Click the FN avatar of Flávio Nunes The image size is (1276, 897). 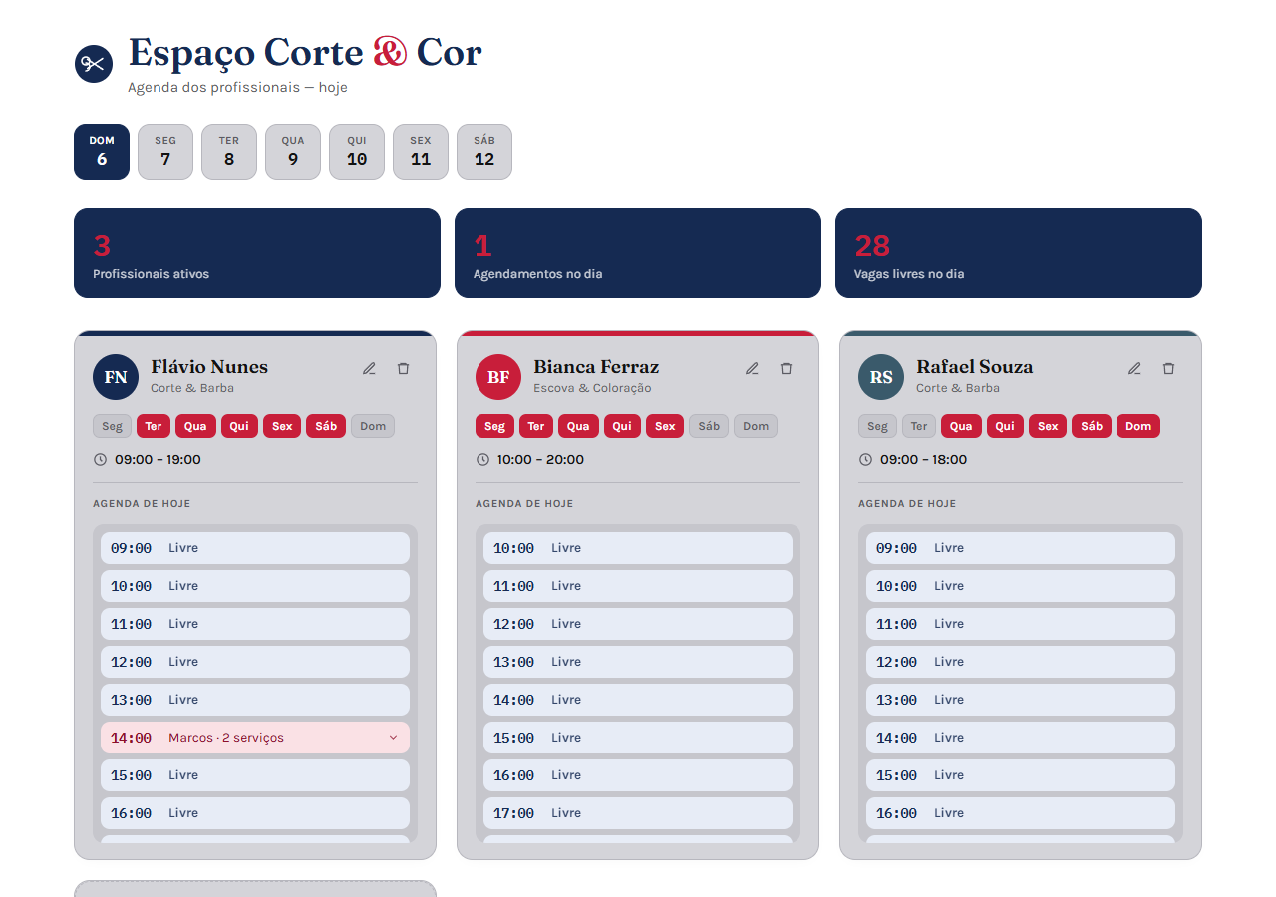click(116, 377)
